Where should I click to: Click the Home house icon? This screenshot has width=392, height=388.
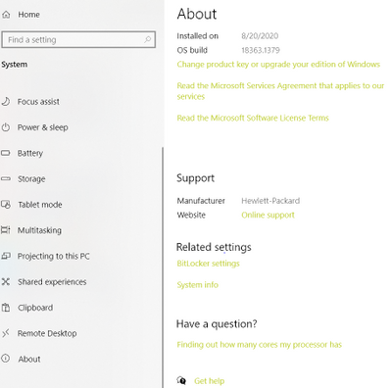click(x=6, y=15)
